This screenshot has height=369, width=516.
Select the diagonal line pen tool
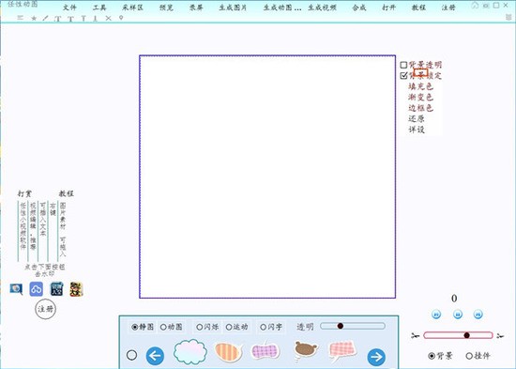click(x=45, y=19)
